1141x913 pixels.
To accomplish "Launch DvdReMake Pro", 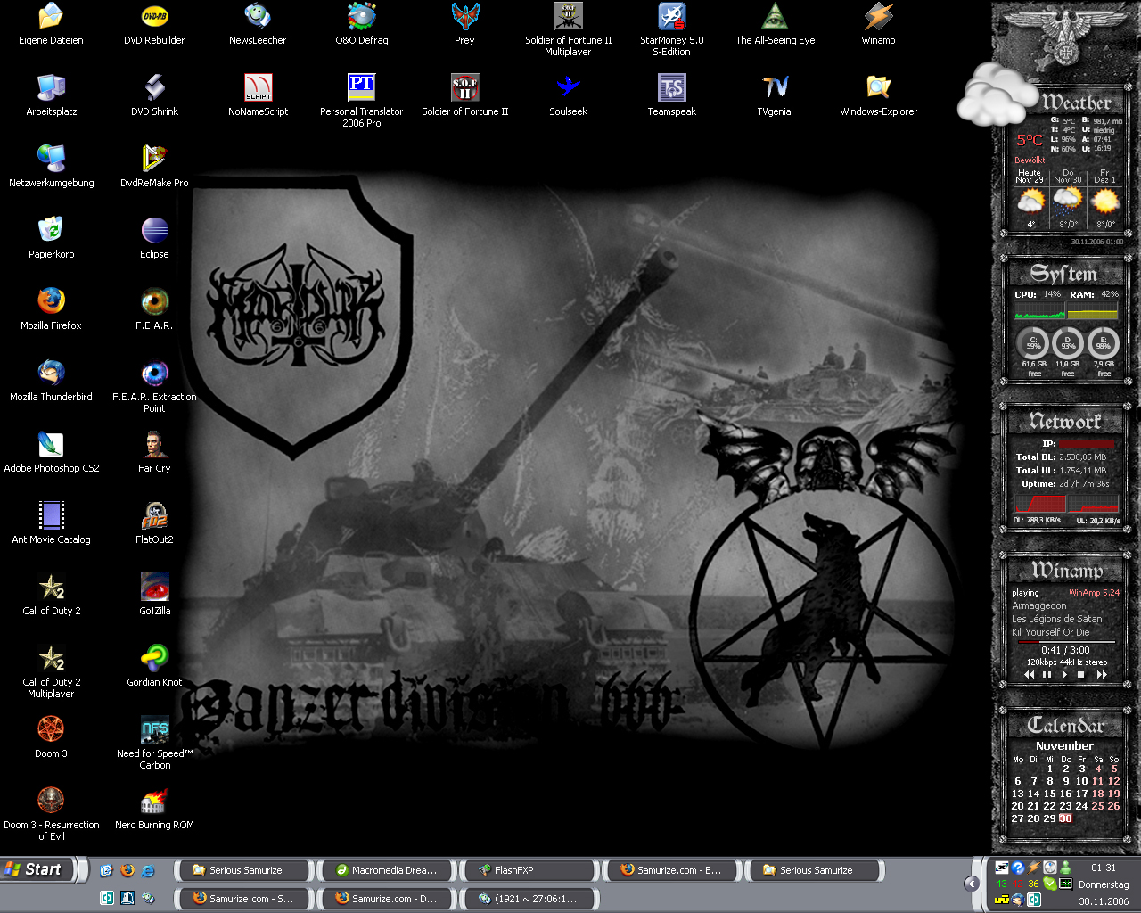I will pos(154,167).
